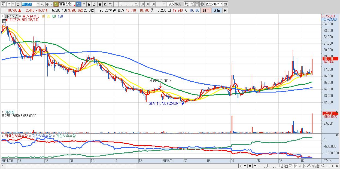Switch to 주 weekly chart period
This screenshot has width=340, height=169.
pos(84,4)
